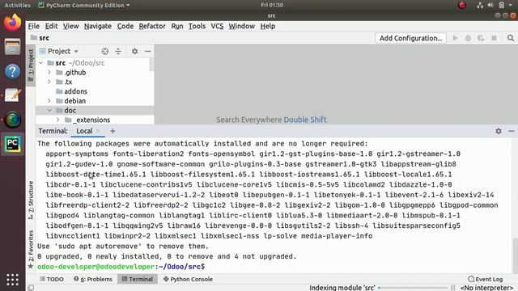Open the Problems tool window
The height and width of the screenshot is (291, 518).
[x=93, y=279]
